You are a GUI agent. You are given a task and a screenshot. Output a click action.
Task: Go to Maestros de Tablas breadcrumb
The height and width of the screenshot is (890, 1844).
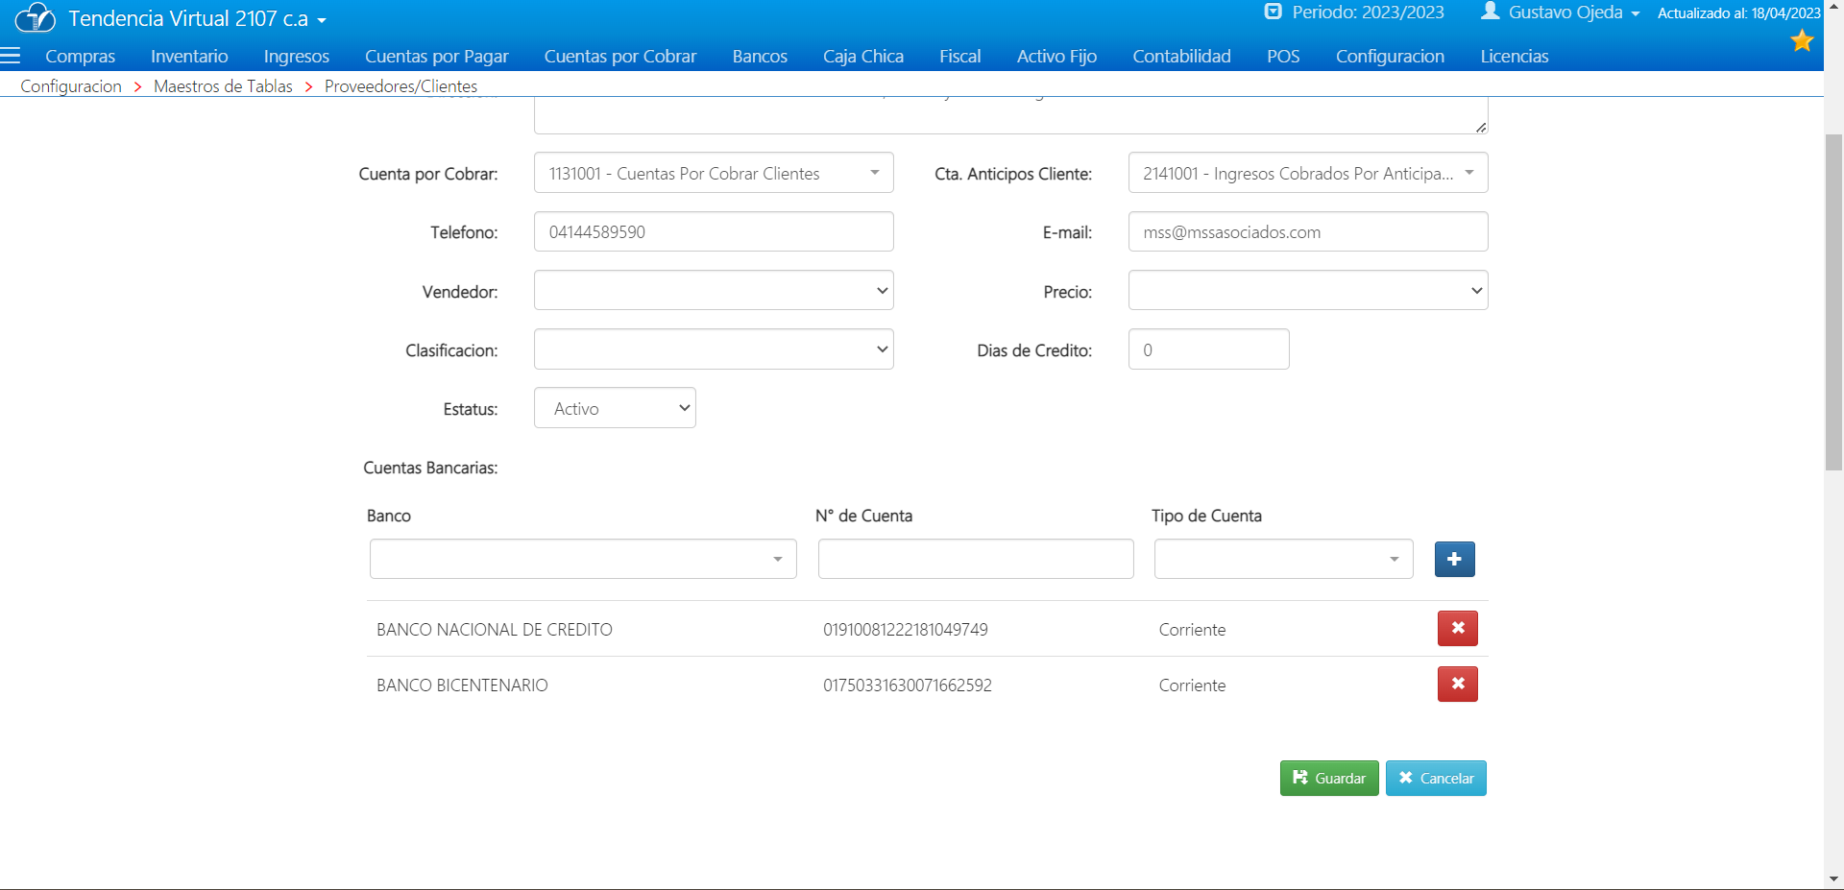tap(223, 86)
